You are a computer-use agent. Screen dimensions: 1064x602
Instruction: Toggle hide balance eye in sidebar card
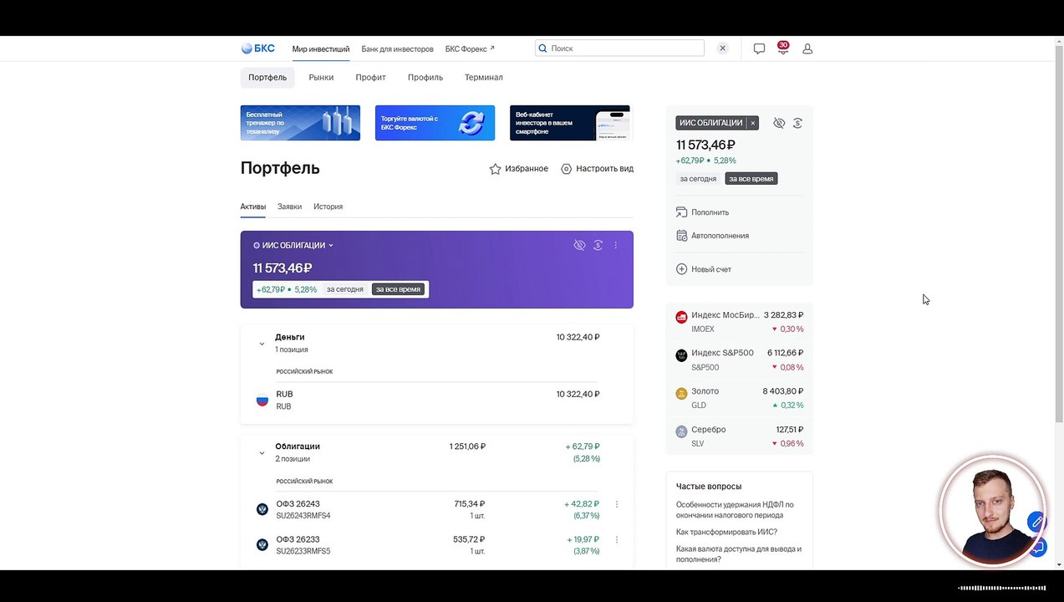pos(779,123)
